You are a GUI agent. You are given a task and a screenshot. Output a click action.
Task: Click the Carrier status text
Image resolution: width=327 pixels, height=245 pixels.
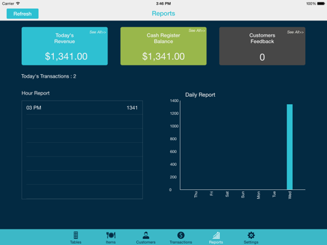point(8,3)
